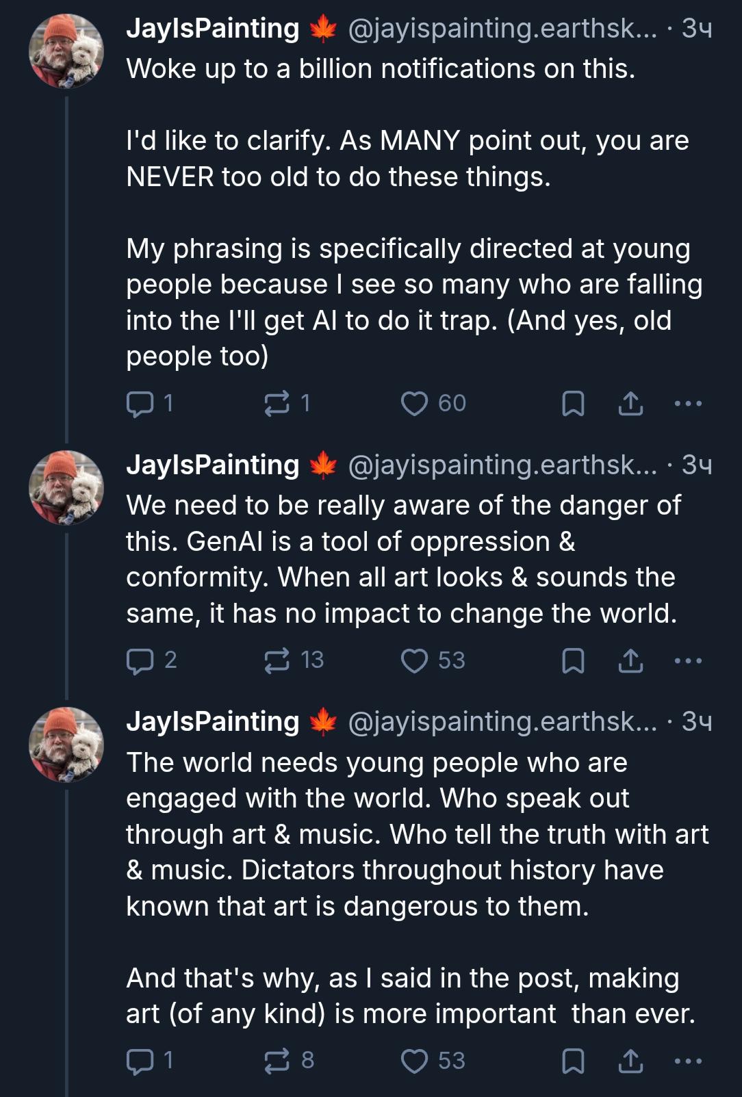The image size is (742, 1097).
Task: Click the avatar on the GenAI post
Action: click(66, 487)
